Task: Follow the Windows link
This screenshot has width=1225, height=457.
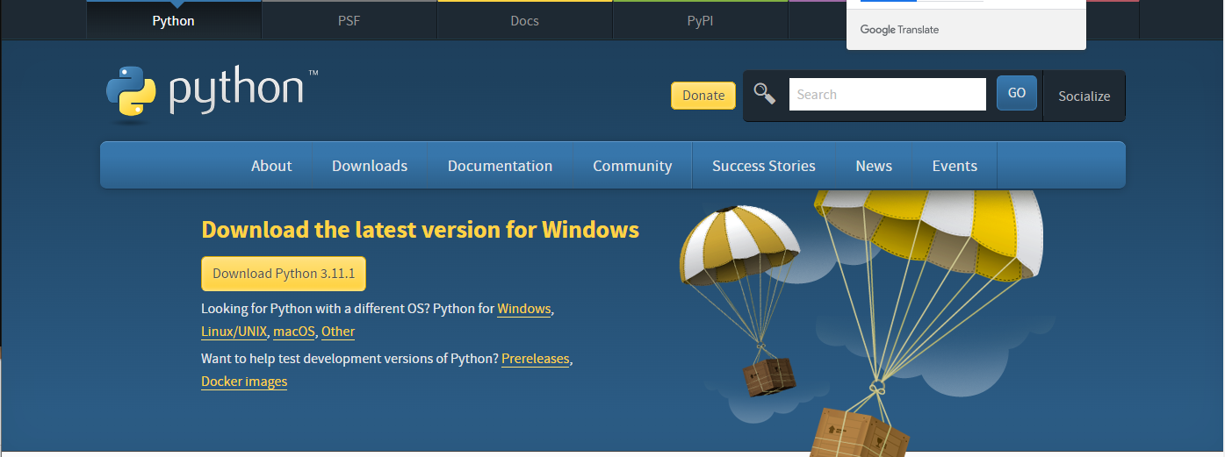Action: click(524, 309)
